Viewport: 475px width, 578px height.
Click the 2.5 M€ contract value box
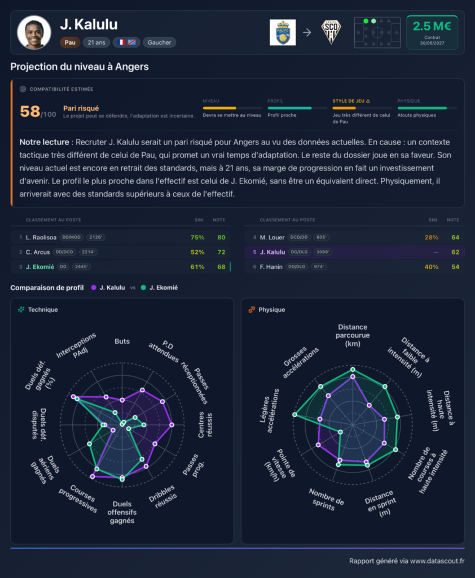pos(432,32)
